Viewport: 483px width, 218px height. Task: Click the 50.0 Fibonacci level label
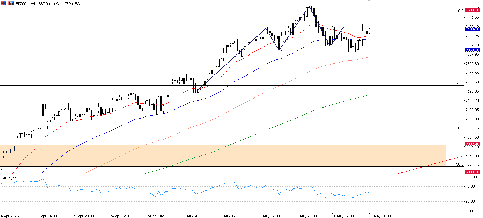[460, 164]
